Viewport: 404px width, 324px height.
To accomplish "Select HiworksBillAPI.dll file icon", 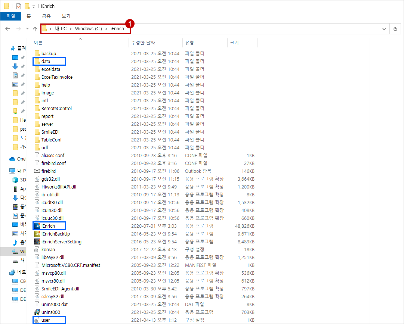I will pos(37,187).
